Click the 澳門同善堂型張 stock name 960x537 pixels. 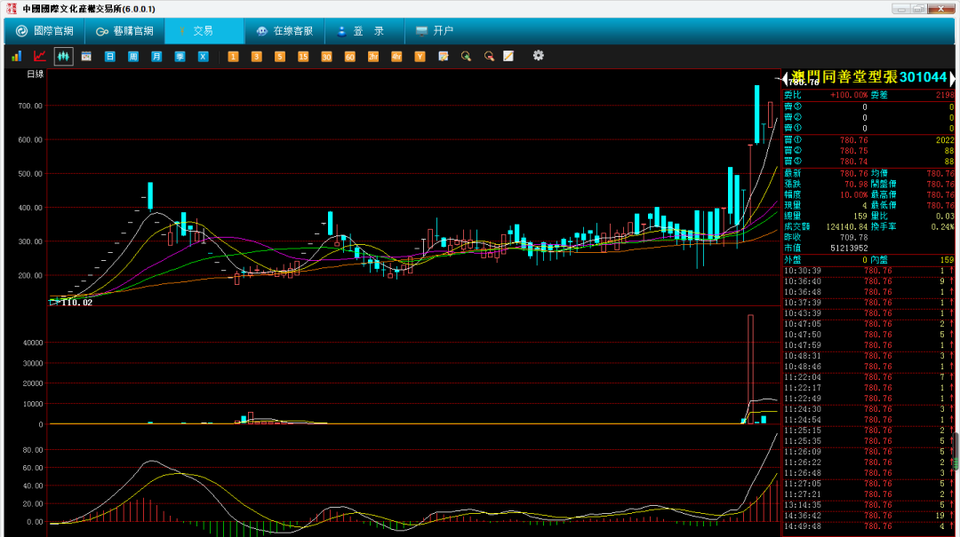coord(844,77)
